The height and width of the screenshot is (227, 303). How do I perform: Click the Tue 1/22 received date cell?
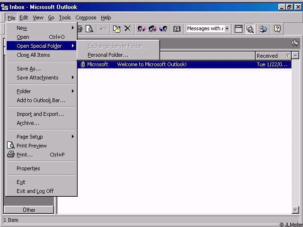272,64
